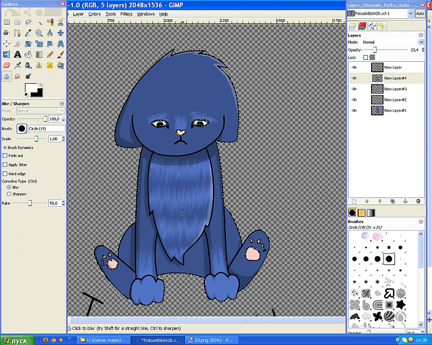Select the Text tool
Screen dimensions: 432x345
pos(17,55)
